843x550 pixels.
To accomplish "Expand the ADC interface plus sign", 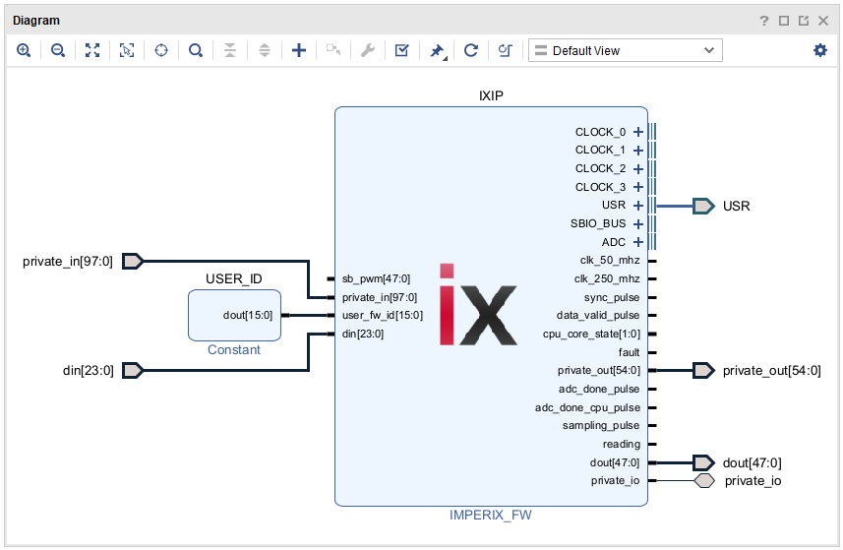I will tap(638, 242).
